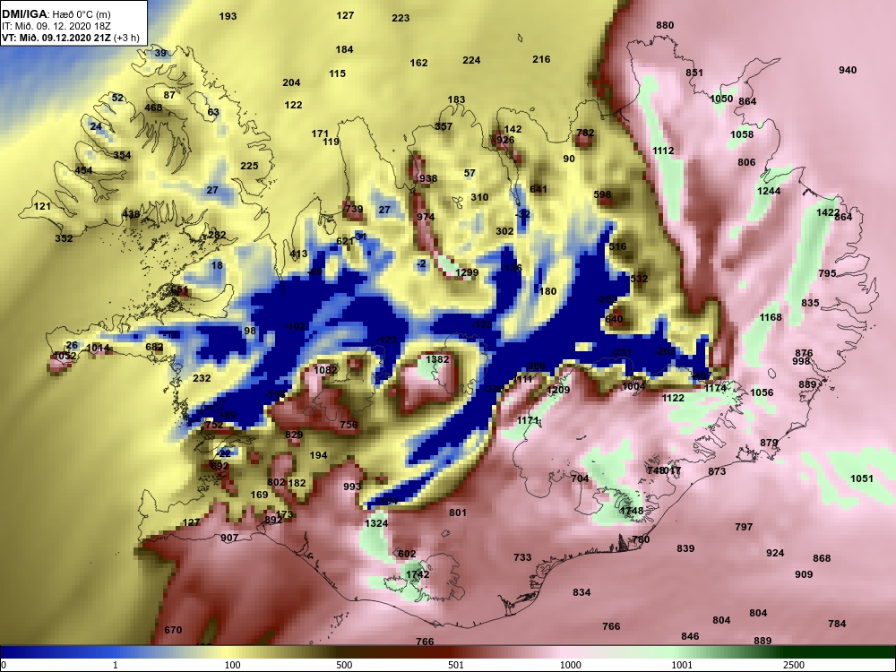Image resolution: width=896 pixels, height=672 pixels.
Task: Click the map value '216'
Action: (541, 59)
